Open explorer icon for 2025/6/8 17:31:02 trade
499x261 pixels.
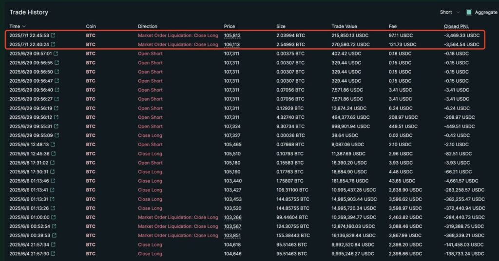(x=52, y=163)
